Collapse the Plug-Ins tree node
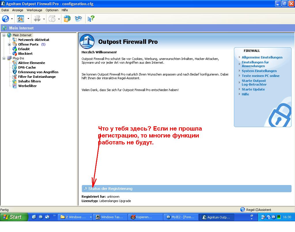The image size is (295, 232). click(x=4, y=58)
